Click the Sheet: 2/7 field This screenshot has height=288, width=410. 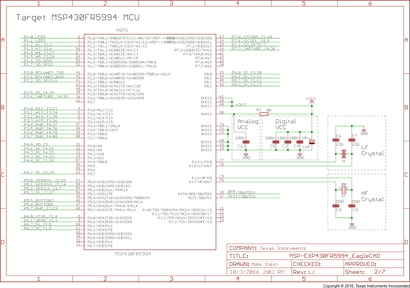click(x=366, y=272)
